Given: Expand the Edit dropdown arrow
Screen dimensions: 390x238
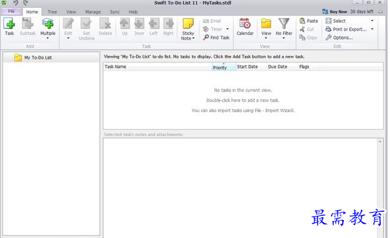Looking at the screenshot, I should pyautogui.click(x=68, y=38).
